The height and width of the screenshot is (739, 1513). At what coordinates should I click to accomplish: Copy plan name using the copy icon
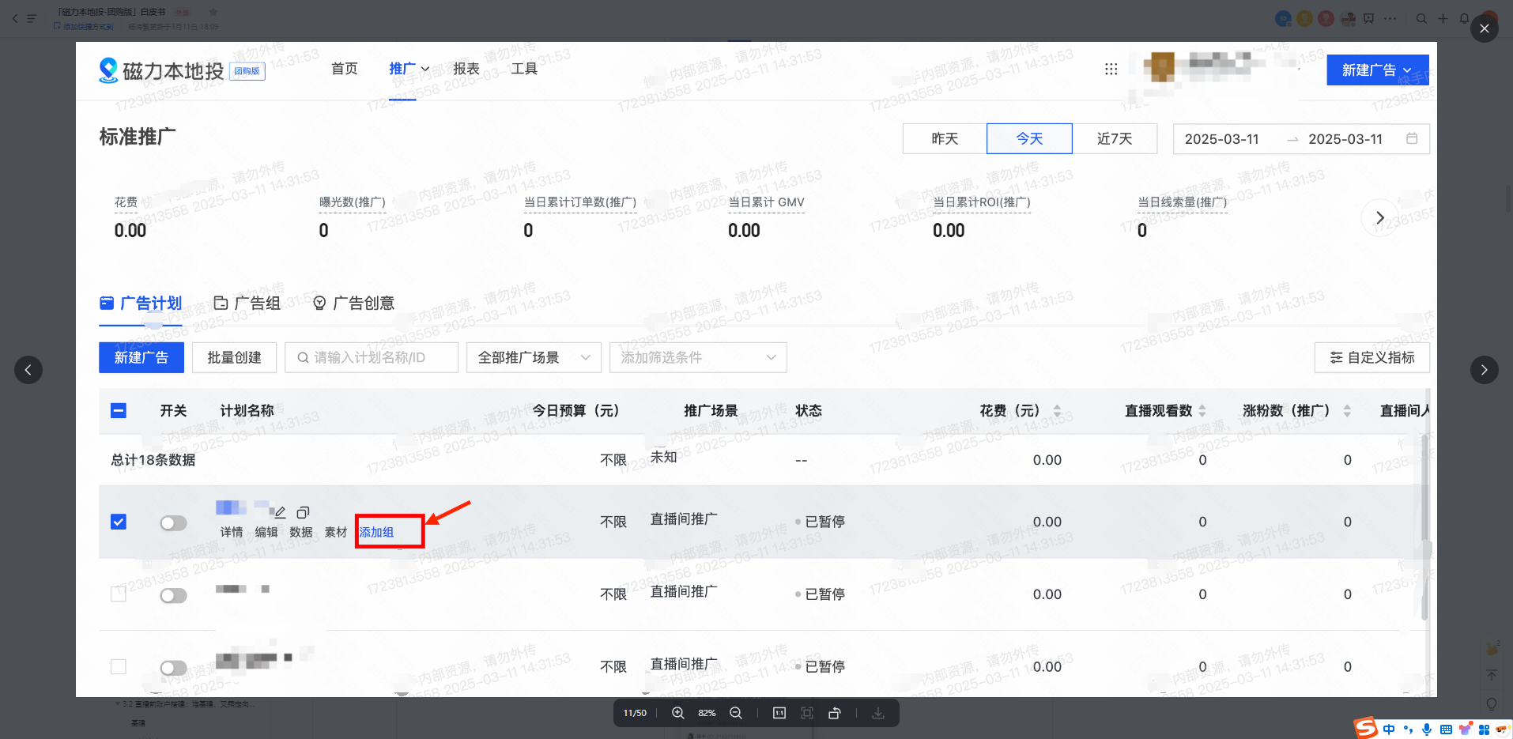coord(303,511)
